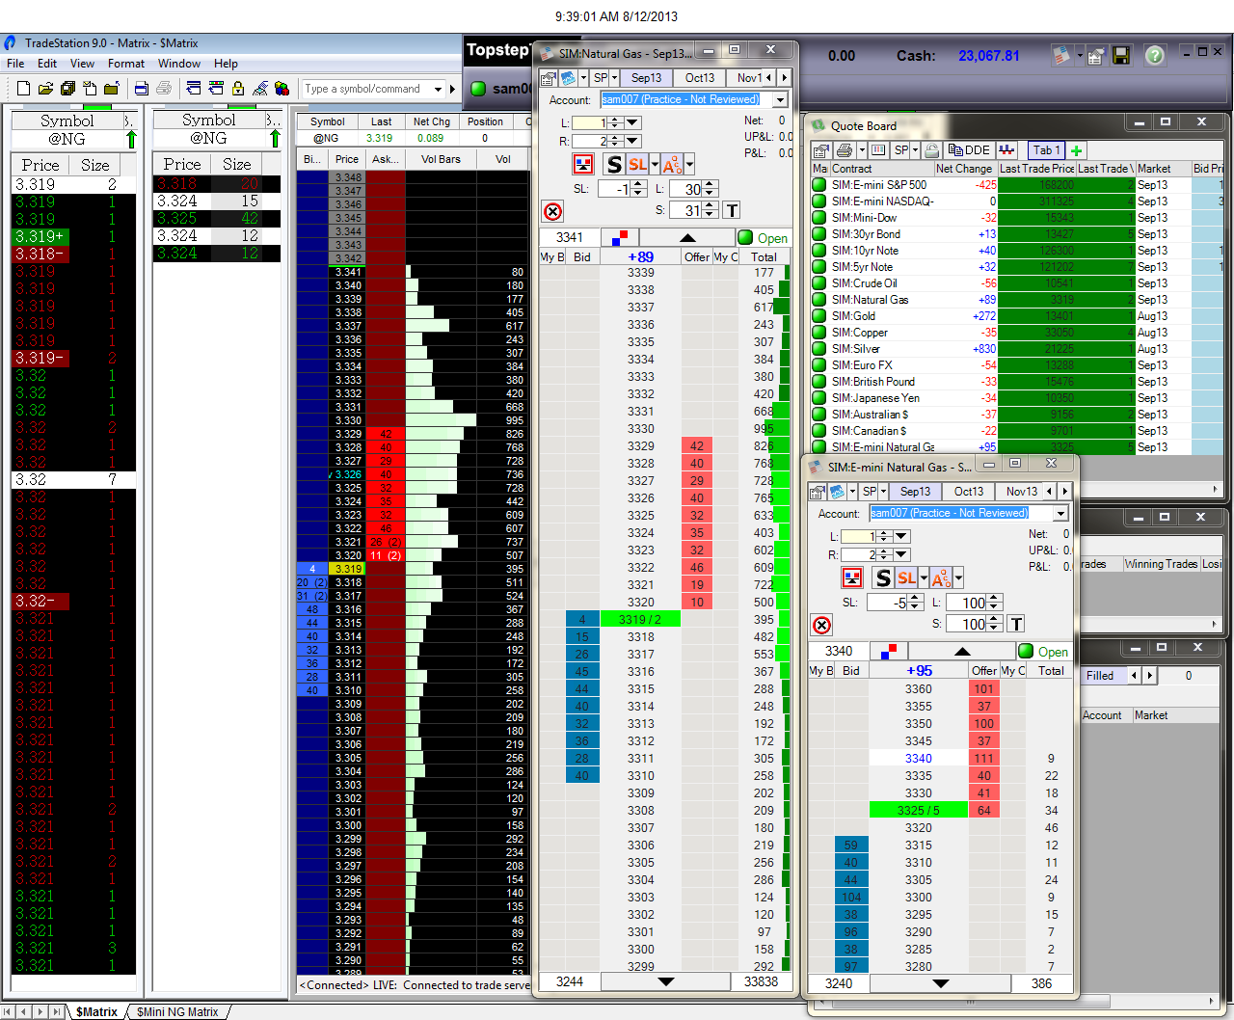Toggle the Open indicator in E-mini Natural Gas window

pyautogui.click(x=1044, y=652)
